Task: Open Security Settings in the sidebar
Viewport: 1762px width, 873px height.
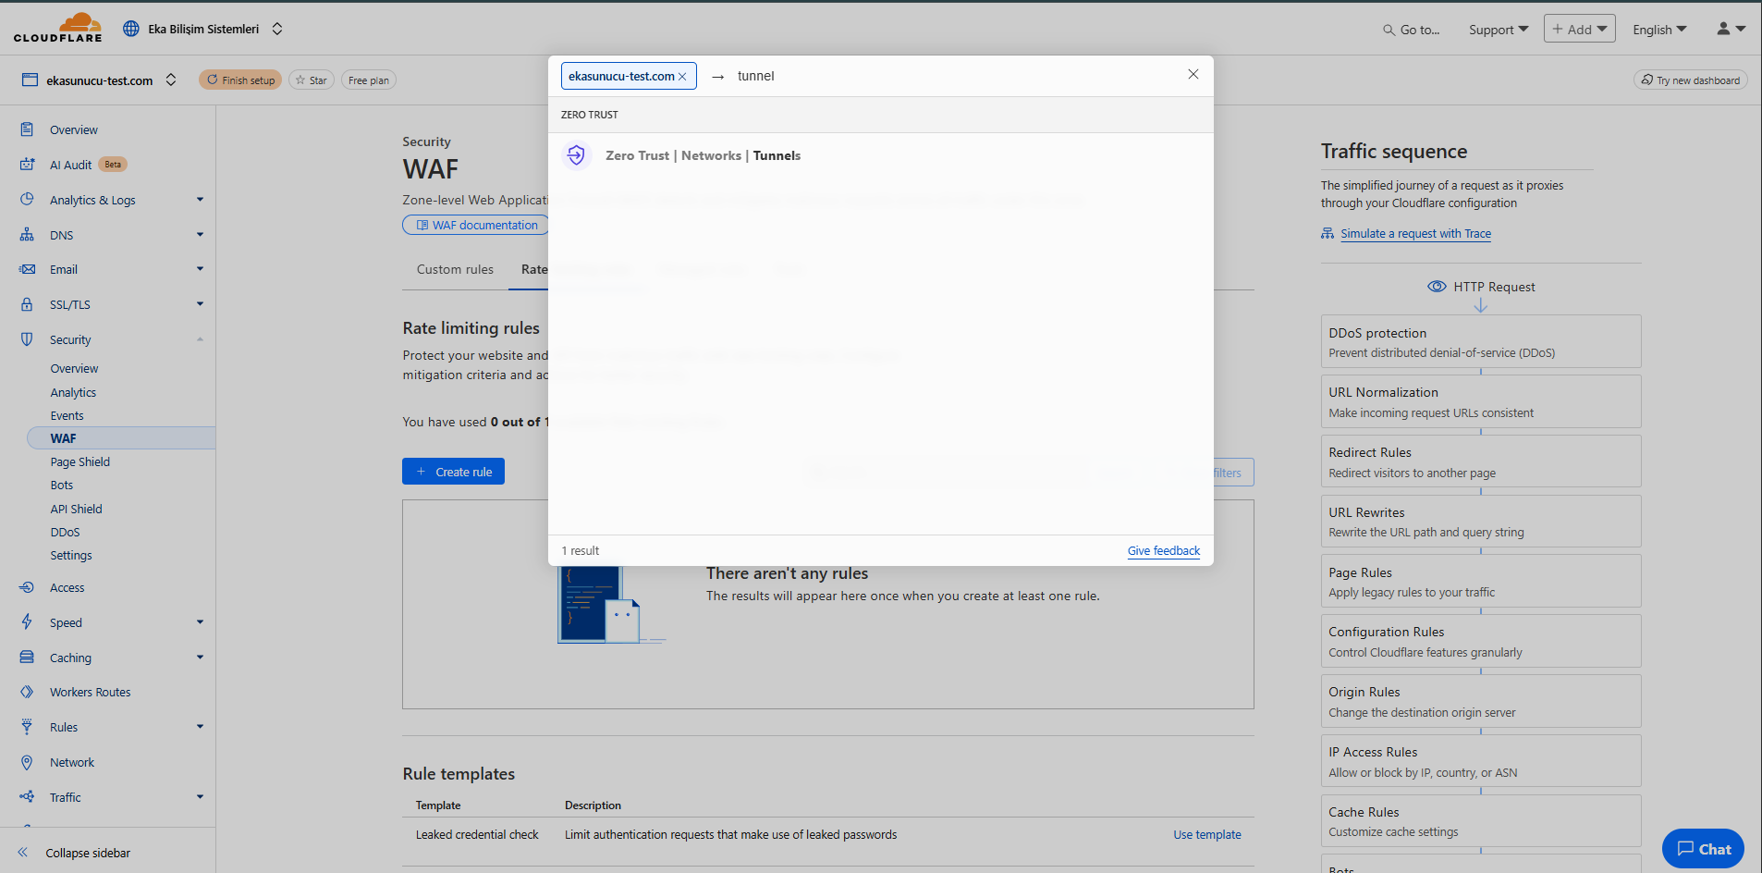Action: coord(70,555)
